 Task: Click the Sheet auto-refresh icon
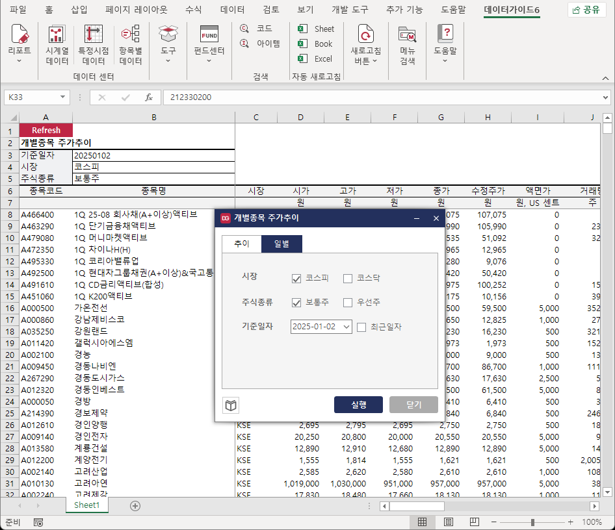pyautogui.click(x=302, y=29)
